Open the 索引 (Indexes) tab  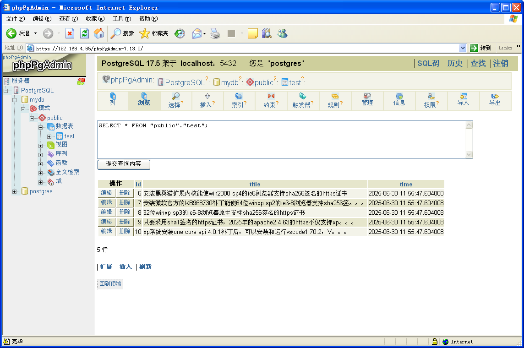[239, 101]
